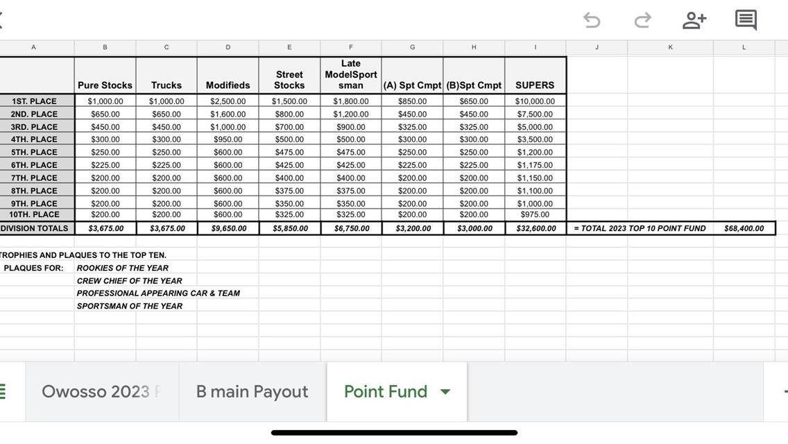Open the Point Fund tab dropdown arrow
The width and height of the screenshot is (788, 444).
445,392
